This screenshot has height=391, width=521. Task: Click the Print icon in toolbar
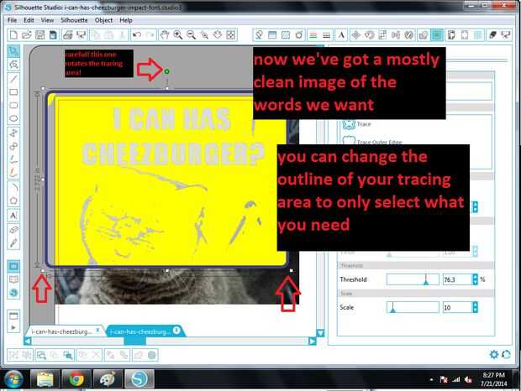click(x=68, y=35)
